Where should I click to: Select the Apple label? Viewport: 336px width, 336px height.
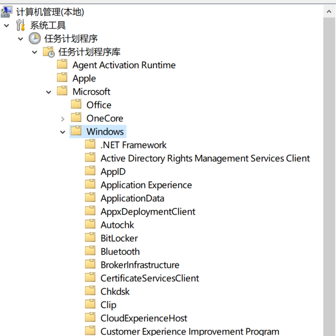[84, 78]
